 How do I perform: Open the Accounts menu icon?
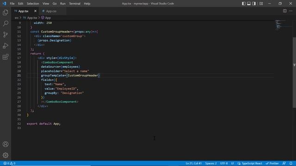[6, 144]
